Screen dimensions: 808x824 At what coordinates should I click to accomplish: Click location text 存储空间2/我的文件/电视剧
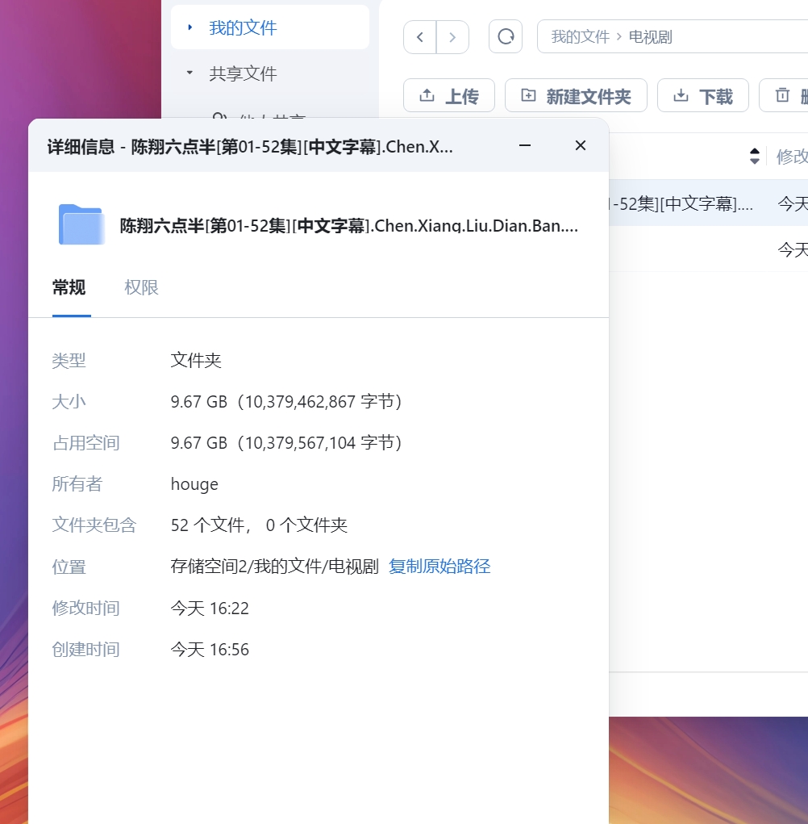pyautogui.click(x=275, y=566)
